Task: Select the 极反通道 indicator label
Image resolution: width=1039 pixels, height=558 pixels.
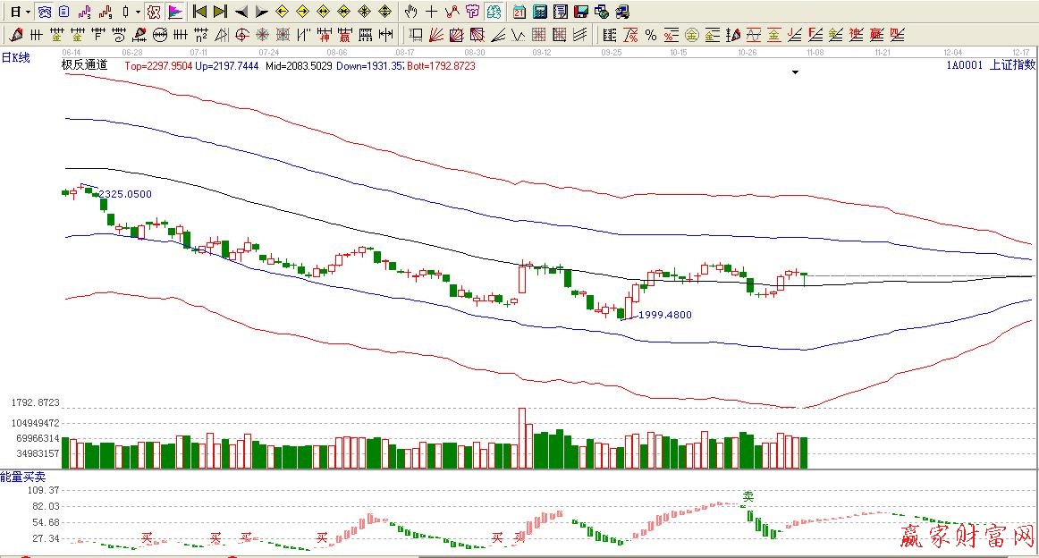Action: tap(84, 64)
